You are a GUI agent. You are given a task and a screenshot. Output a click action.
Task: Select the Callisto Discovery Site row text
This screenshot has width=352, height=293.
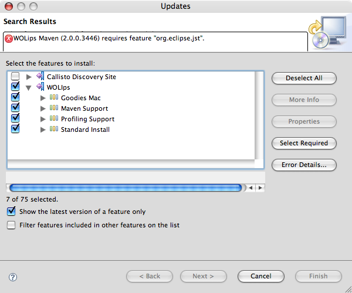pyautogui.click(x=82, y=77)
